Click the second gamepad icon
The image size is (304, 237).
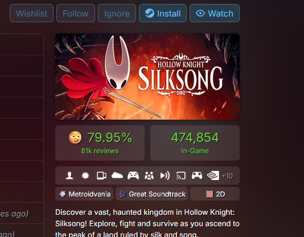click(x=197, y=175)
